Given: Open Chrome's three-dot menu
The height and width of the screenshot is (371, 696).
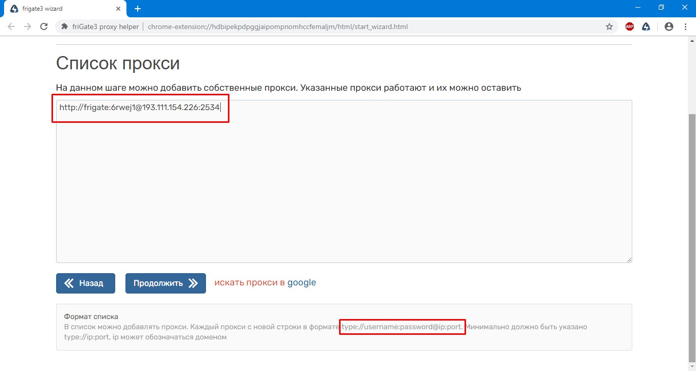Looking at the screenshot, I should (x=684, y=26).
